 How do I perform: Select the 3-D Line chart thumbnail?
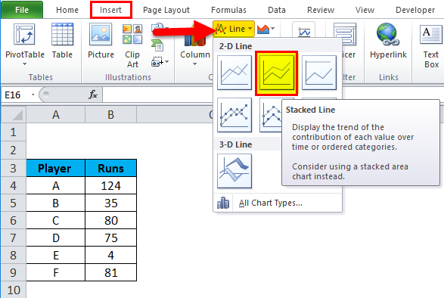[234, 171]
